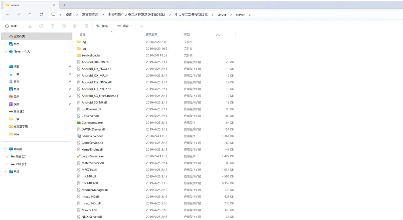Click 牛大亨二次开发新版本 breadcrumb segment
This screenshot has width=403, height=220.
[191, 15]
